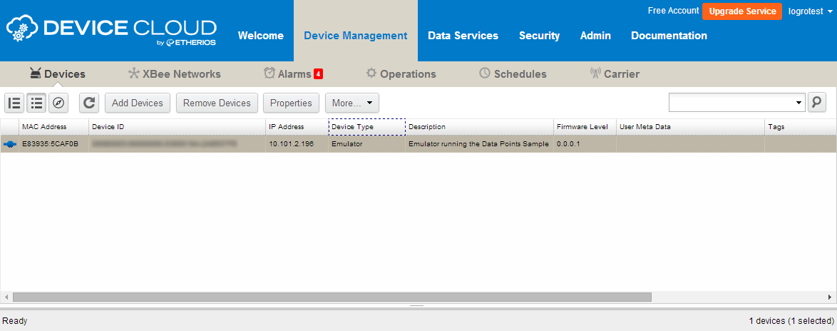Select the Devices sub-tab
Image resolution: width=837 pixels, height=331 pixels.
[57, 74]
